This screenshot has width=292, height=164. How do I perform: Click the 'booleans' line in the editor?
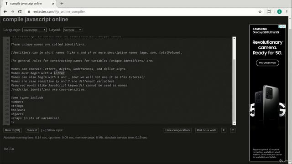[18, 110]
